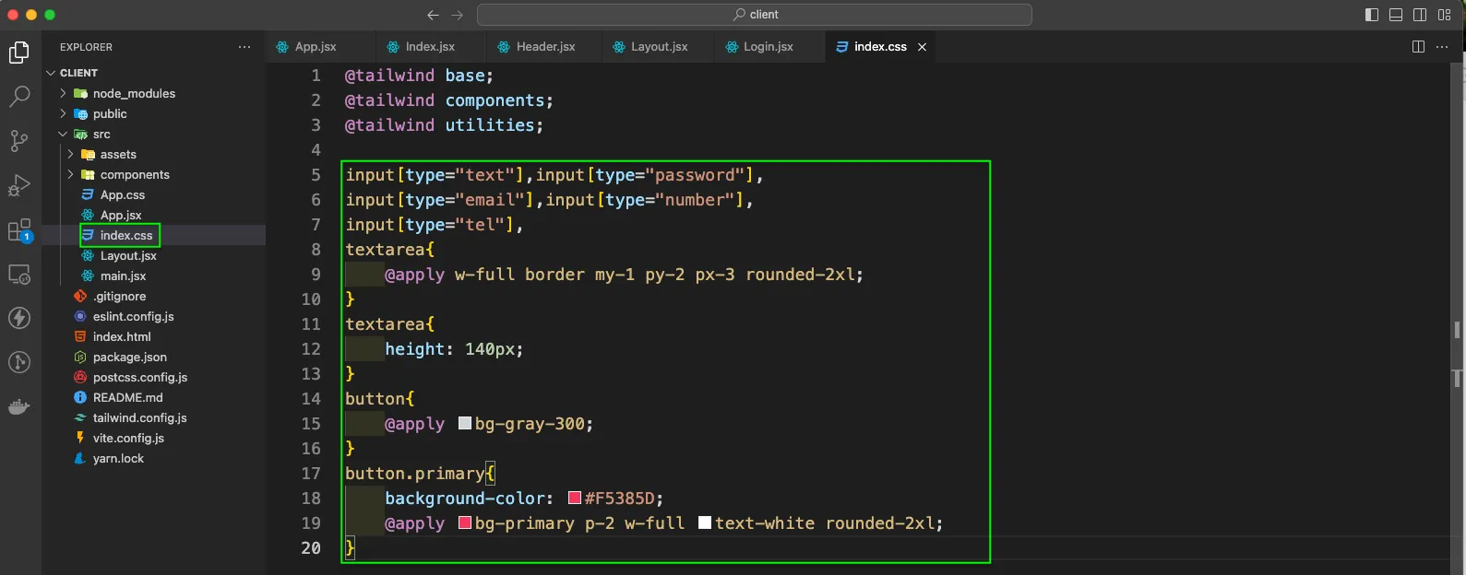The height and width of the screenshot is (575, 1466).
Task: Open Explorer Views and More Actions ellipsis
Action: point(244,47)
